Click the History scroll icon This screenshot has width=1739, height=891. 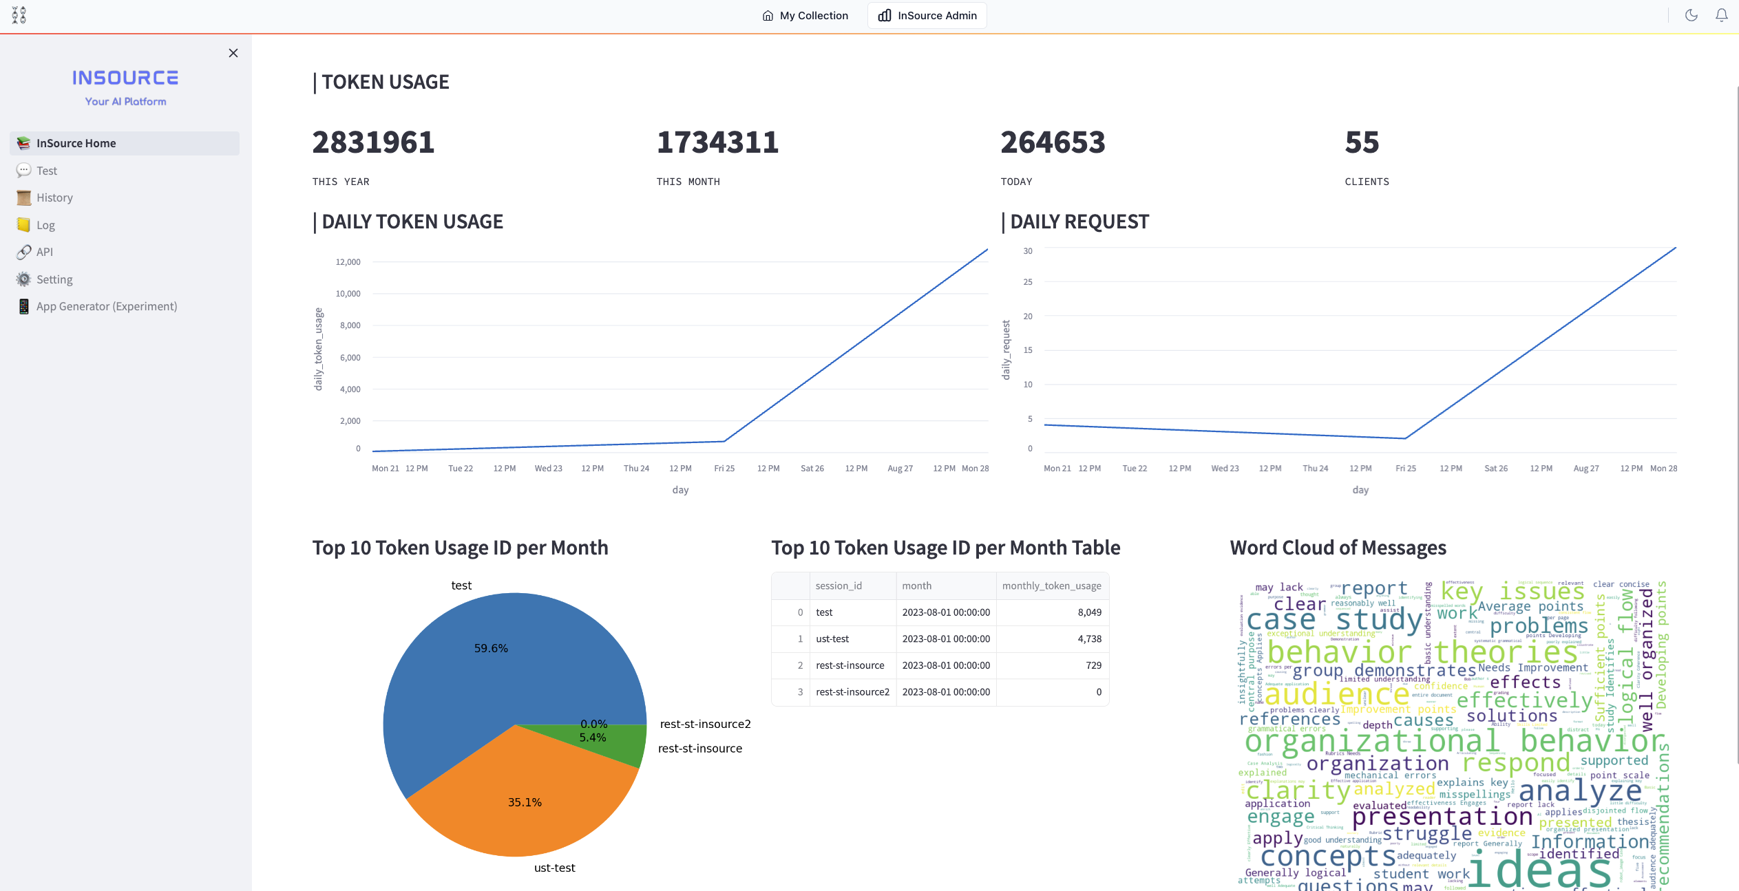[23, 197]
